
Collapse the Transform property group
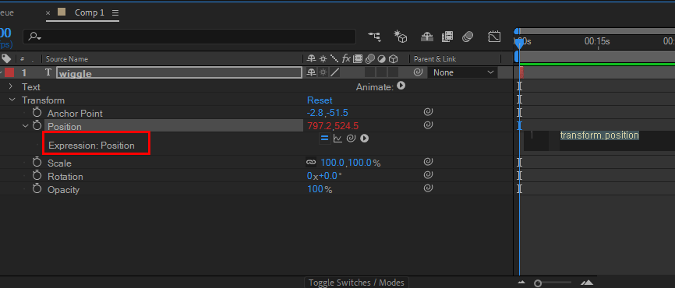tap(11, 100)
